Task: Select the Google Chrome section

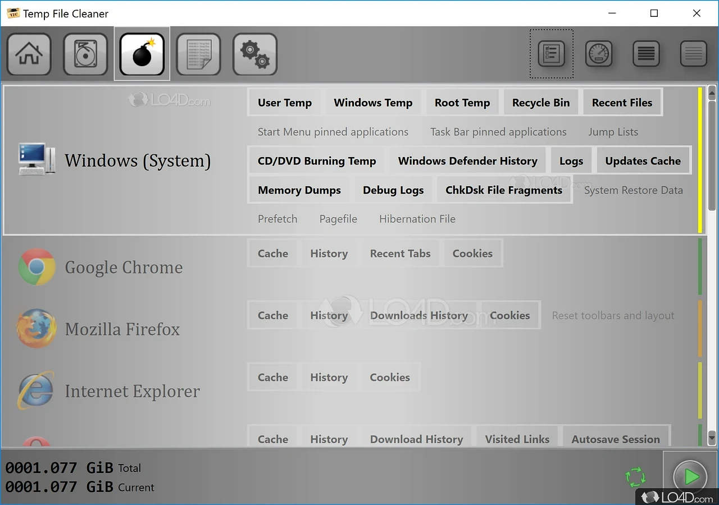Action: pos(124,268)
